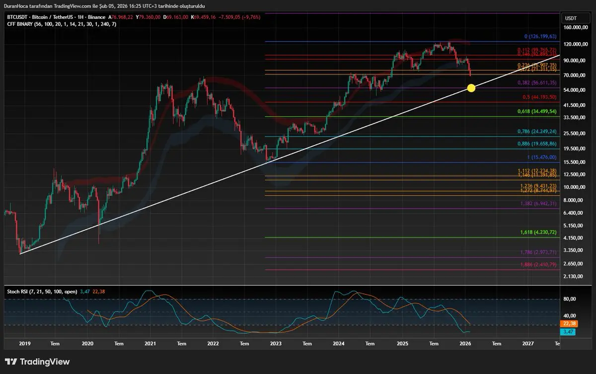Screen dimensions: 596x374
Task: Click the 160.000,00 price axis label
Action: (x=575, y=27)
